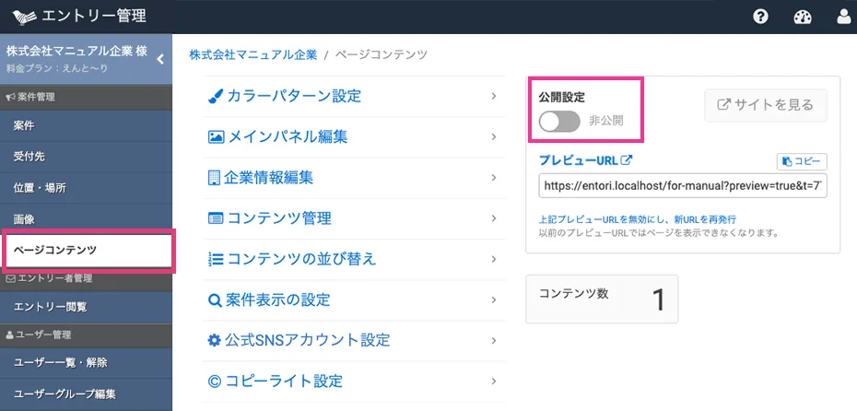Screen dimensions: 857x411
Task: Click the 料金プラン：えんと〜り text
Action: click(57, 69)
